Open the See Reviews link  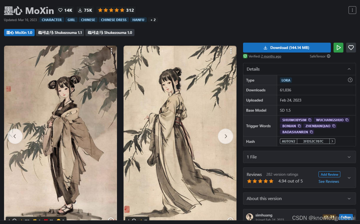pos(329,182)
